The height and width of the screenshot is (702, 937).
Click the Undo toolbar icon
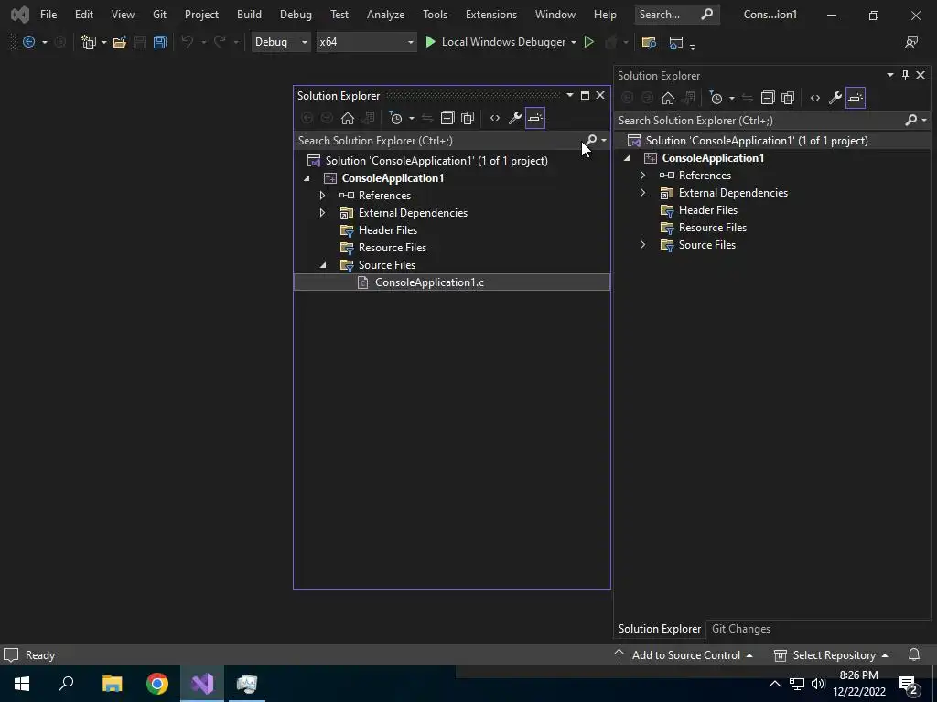pos(187,42)
